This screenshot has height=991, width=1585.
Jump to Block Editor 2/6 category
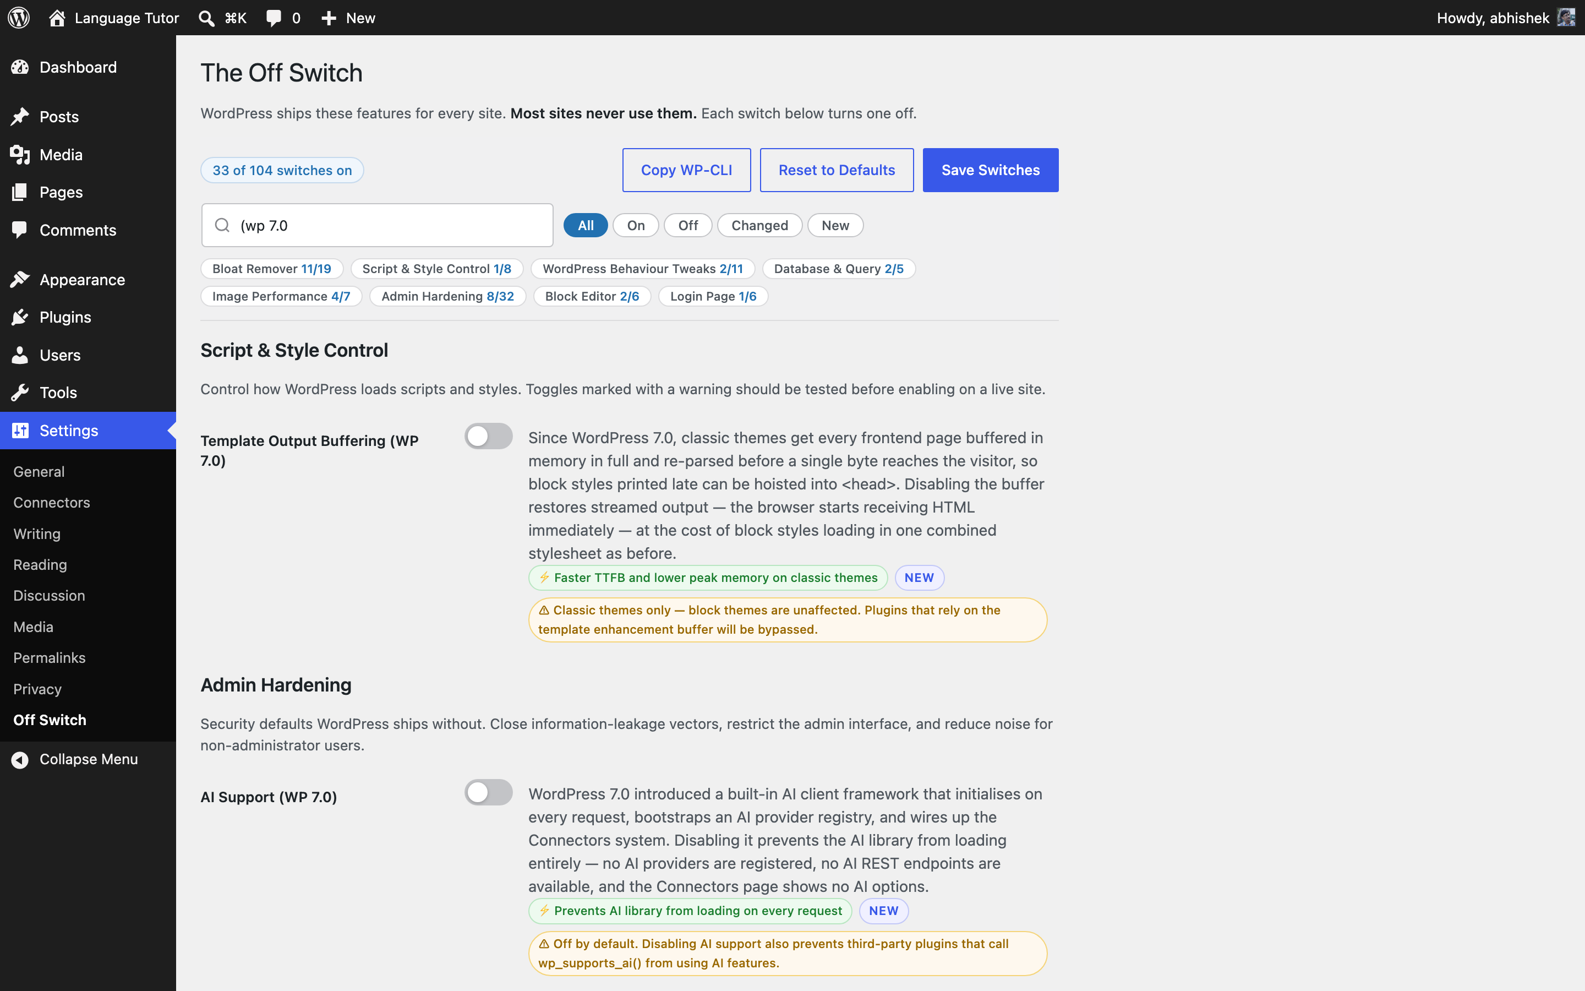click(592, 296)
